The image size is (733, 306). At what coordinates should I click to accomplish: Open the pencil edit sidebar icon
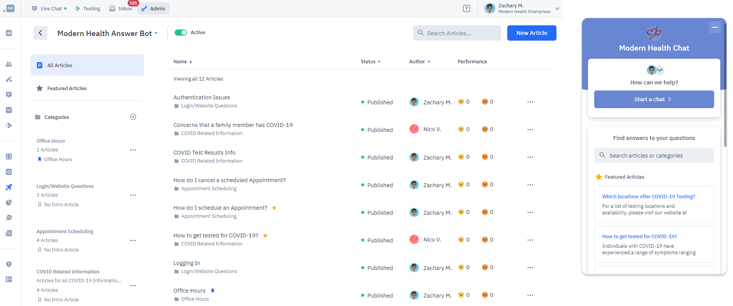click(x=9, y=79)
